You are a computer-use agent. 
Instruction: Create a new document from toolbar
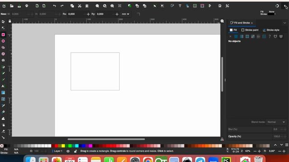[x=4, y=6]
